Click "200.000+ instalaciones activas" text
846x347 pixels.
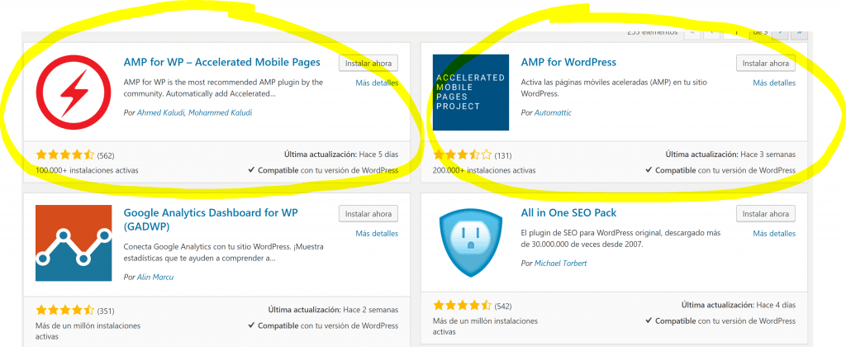tap(484, 170)
